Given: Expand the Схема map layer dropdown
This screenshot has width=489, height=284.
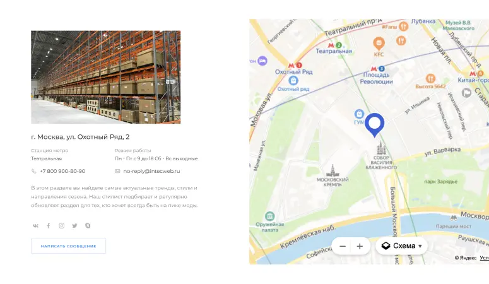Looking at the screenshot, I should coord(402,246).
